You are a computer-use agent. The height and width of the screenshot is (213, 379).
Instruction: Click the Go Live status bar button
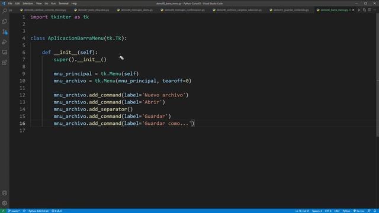pyautogui.click(x=359, y=211)
